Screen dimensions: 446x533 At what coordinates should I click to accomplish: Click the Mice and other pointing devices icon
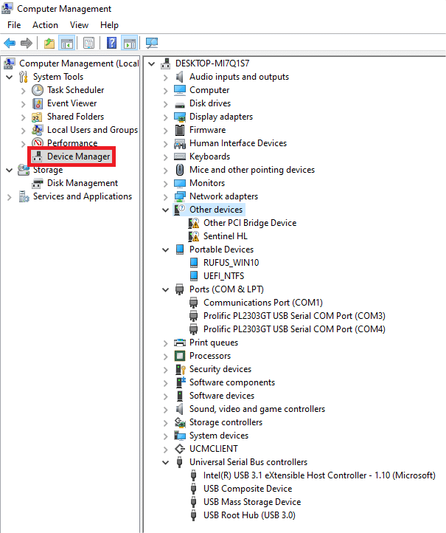point(180,170)
